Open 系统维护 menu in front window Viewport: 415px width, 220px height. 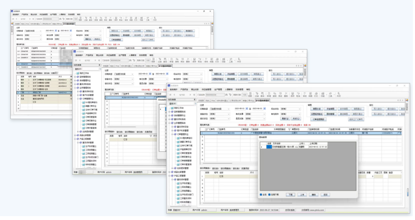click(173, 90)
